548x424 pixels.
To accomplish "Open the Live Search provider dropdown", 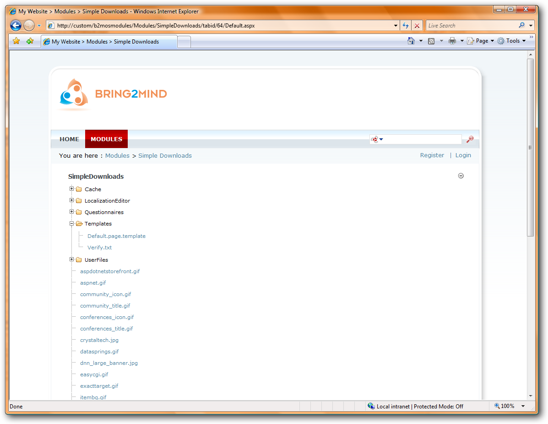I will tap(531, 26).
